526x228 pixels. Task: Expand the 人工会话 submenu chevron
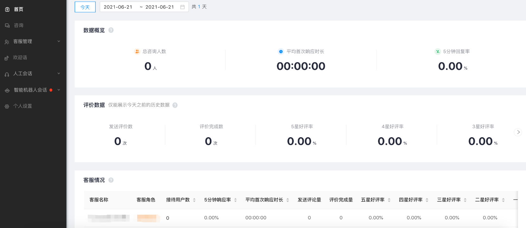[59, 73]
